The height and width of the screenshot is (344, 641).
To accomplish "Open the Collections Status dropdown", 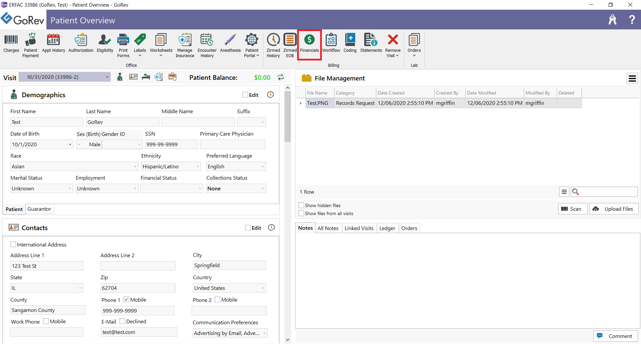I will 263,188.
